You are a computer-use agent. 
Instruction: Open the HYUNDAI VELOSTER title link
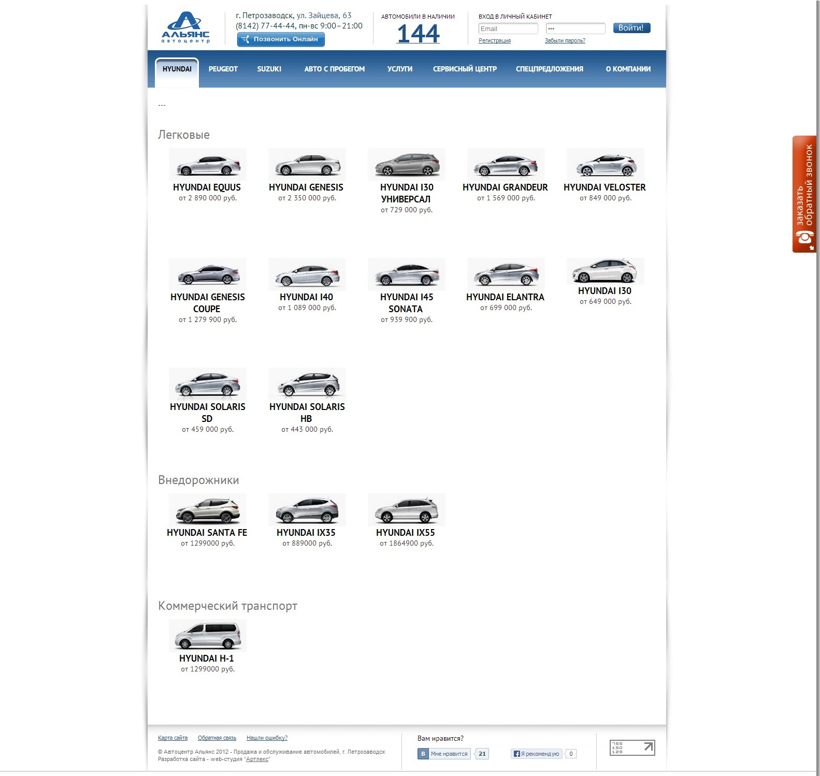click(605, 187)
